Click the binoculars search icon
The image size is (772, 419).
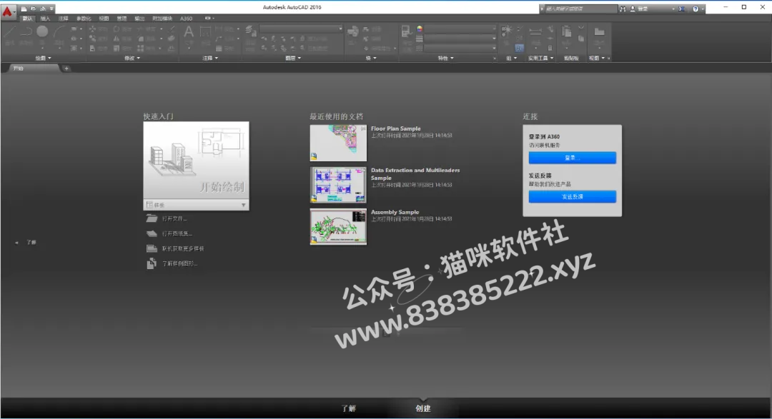coord(623,9)
